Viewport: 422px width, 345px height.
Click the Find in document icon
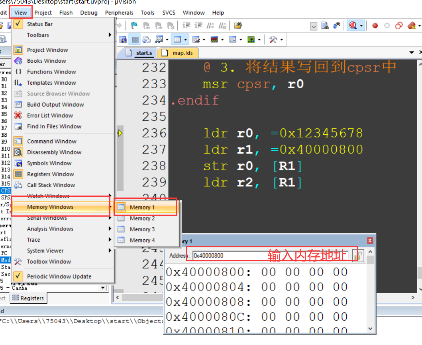coord(325,25)
